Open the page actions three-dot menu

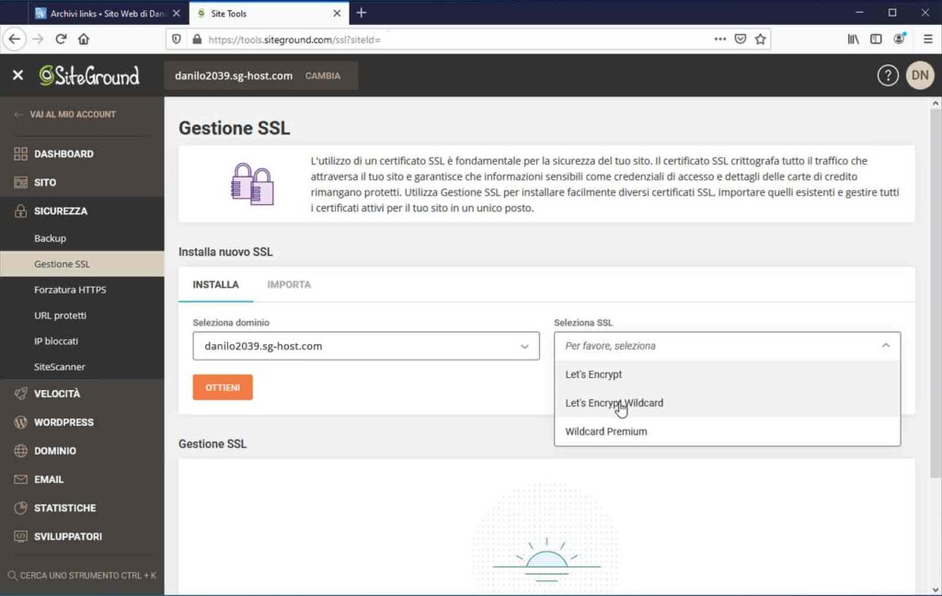point(719,39)
